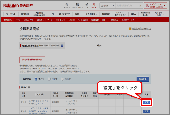
Task: Click the 特定口座 section heading
Action: 25,87
